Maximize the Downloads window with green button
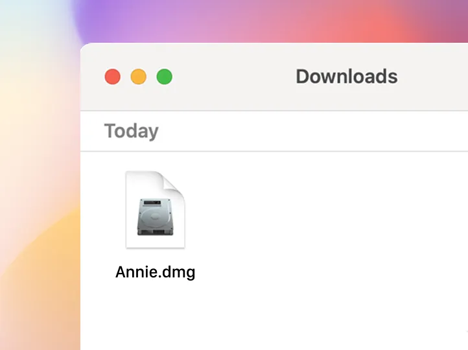This screenshot has width=468, height=350. (165, 76)
